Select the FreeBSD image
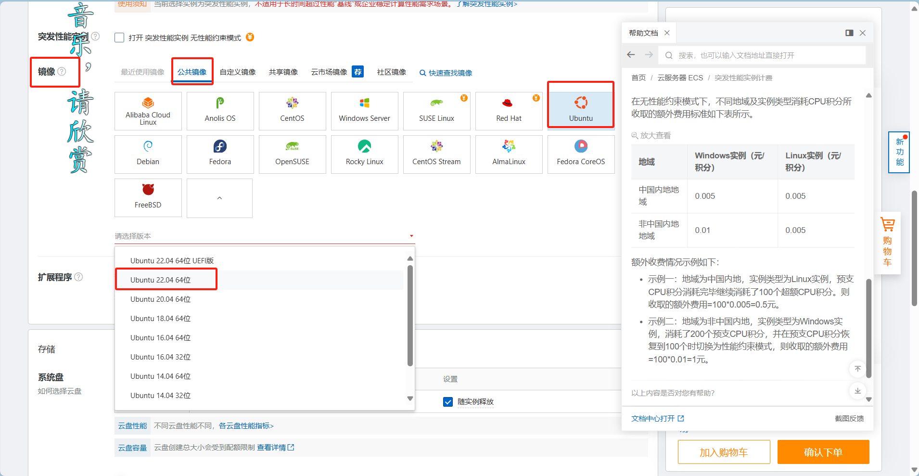 click(148, 198)
